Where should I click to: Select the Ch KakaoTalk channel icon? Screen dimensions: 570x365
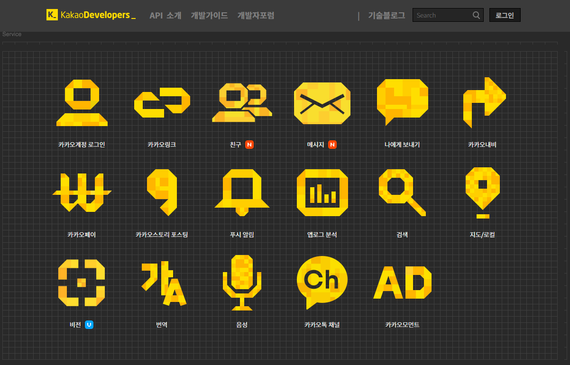[x=322, y=283]
